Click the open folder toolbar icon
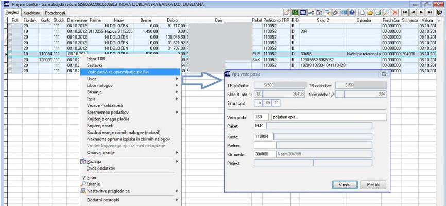Screen dimensions: 446x206 pos(370,12)
